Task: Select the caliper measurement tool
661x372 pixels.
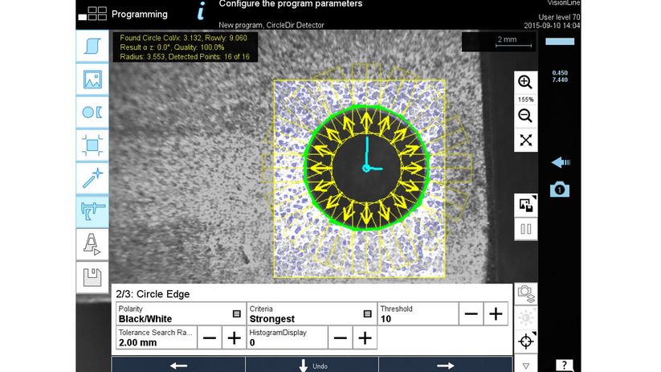Action: point(92,212)
